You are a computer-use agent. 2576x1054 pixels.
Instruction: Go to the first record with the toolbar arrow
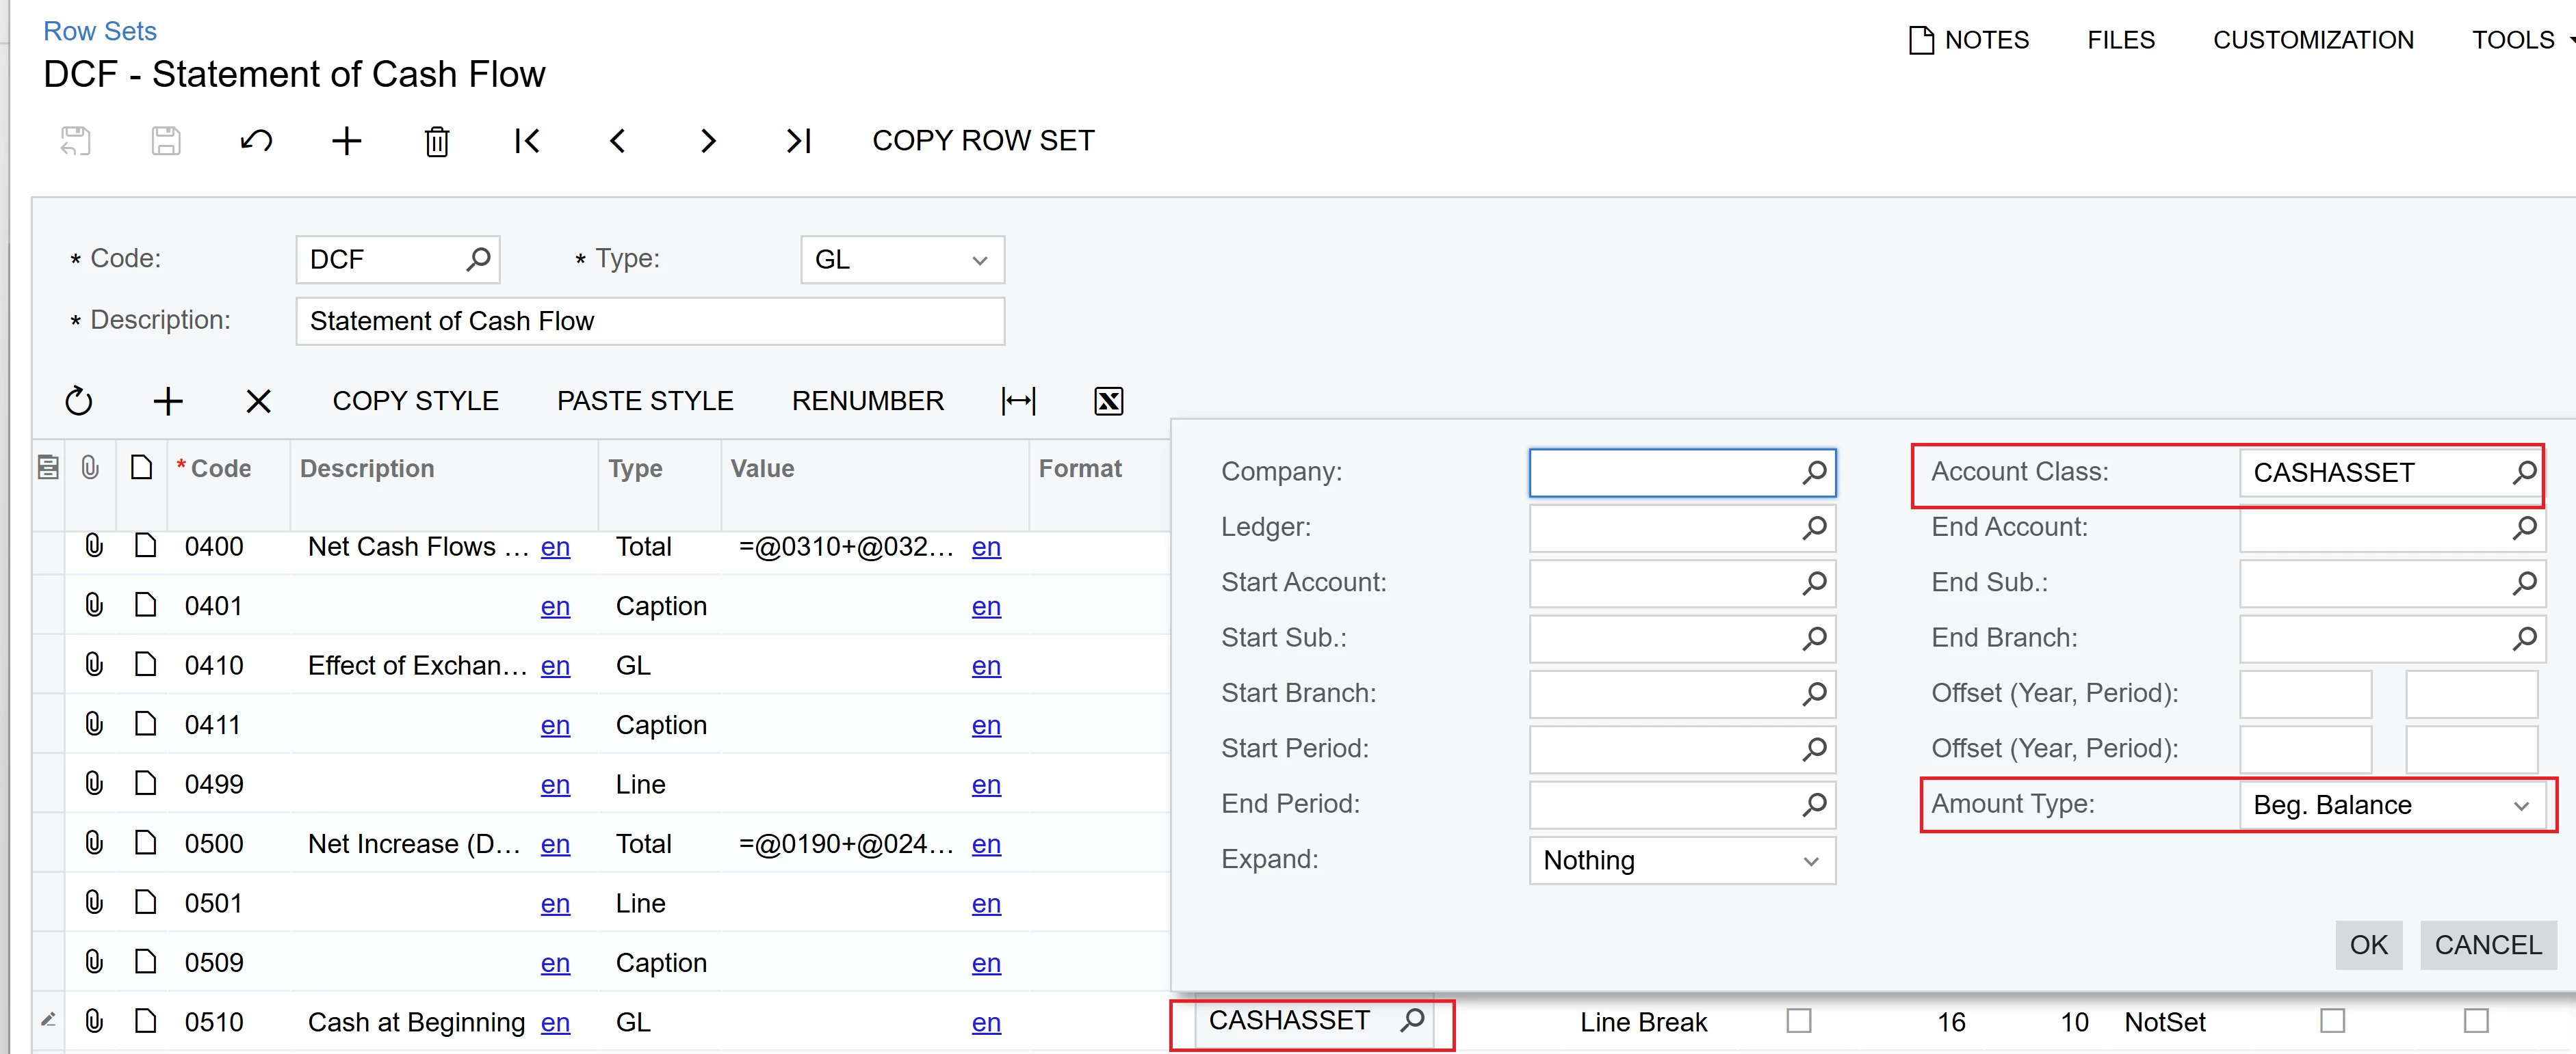tap(527, 141)
